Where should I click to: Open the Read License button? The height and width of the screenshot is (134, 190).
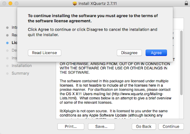(x=44, y=53)
